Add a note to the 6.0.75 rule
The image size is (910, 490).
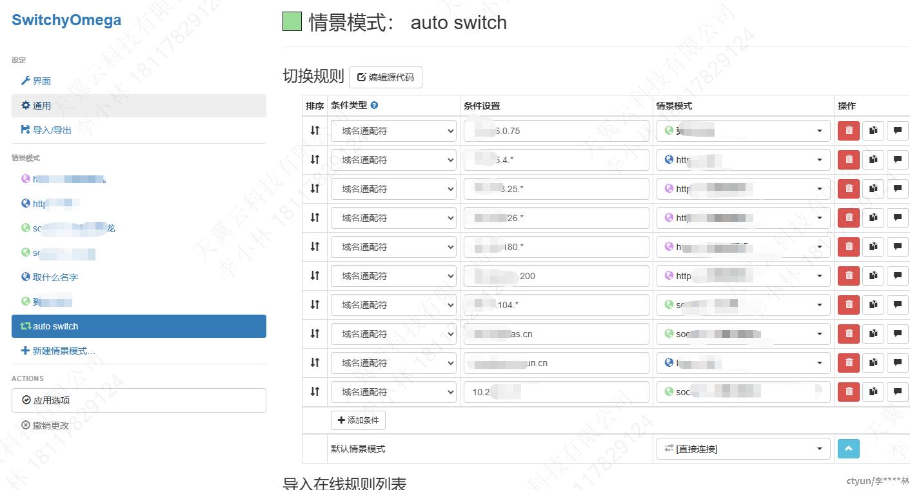pyautogui.click(x=897, y=131)
